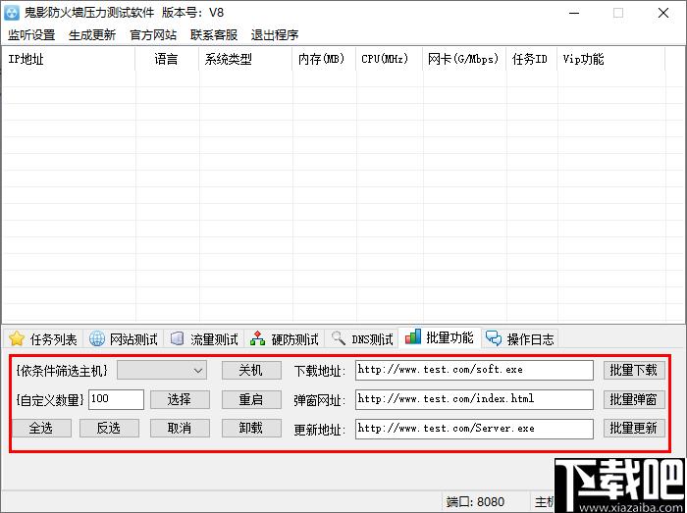Expand the 依条件筛选主机 dropdown
This screenshot has height=513, width=687.
click(162, 371)
